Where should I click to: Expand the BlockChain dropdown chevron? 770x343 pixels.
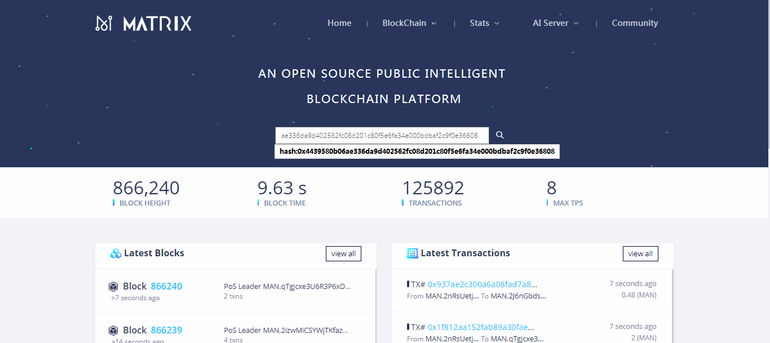tap(434, 24)
